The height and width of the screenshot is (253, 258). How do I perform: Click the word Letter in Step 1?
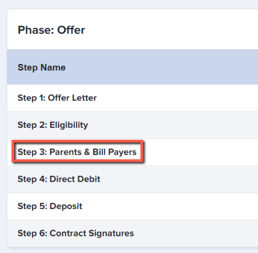[85, 98]
